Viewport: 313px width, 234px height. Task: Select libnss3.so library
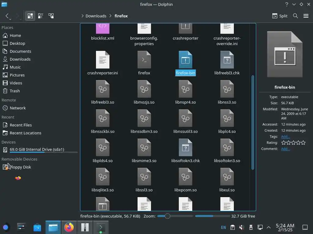tap(227, 93)
